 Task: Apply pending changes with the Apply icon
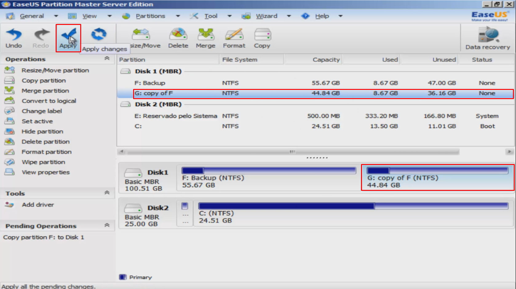(x=68, y=38)
